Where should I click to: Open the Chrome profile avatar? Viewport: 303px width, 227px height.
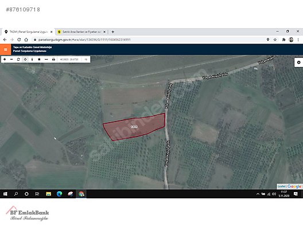click(291, 40)
